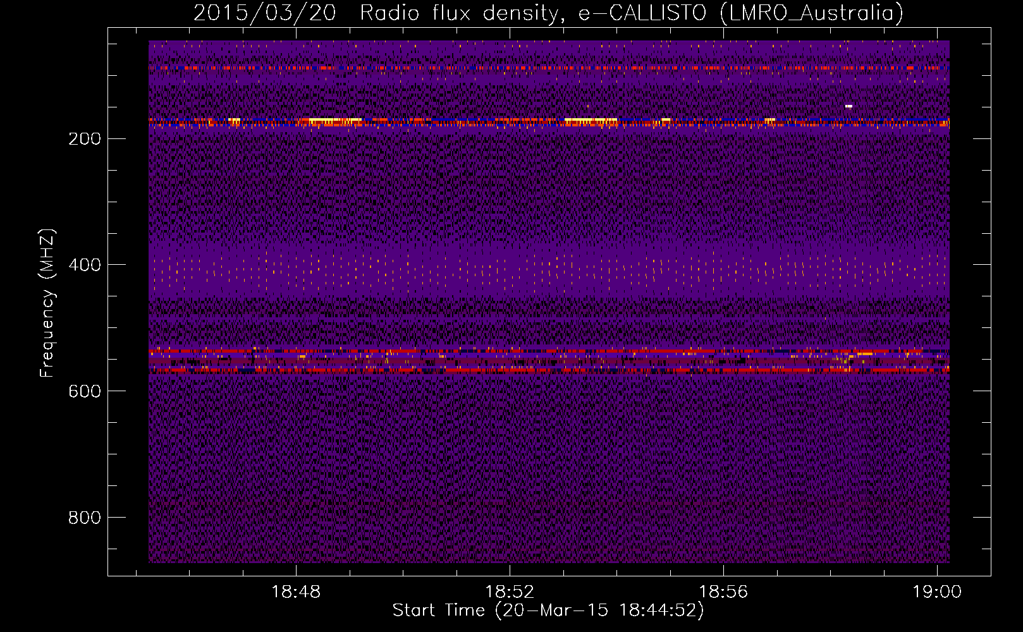This screenshot has height=632, width=1023.
Task: Click the 600 frequency tick label
Action: (85, 391)
